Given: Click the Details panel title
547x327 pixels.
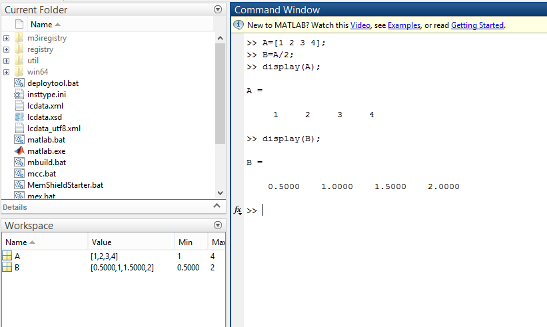Looking at the screenshot, I should point(15,207).
